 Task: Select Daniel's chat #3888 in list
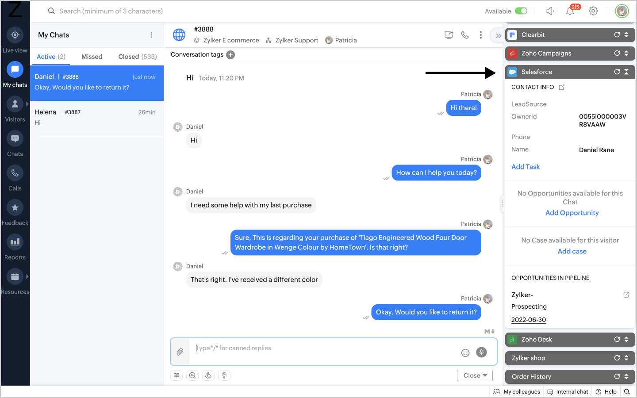97,83
